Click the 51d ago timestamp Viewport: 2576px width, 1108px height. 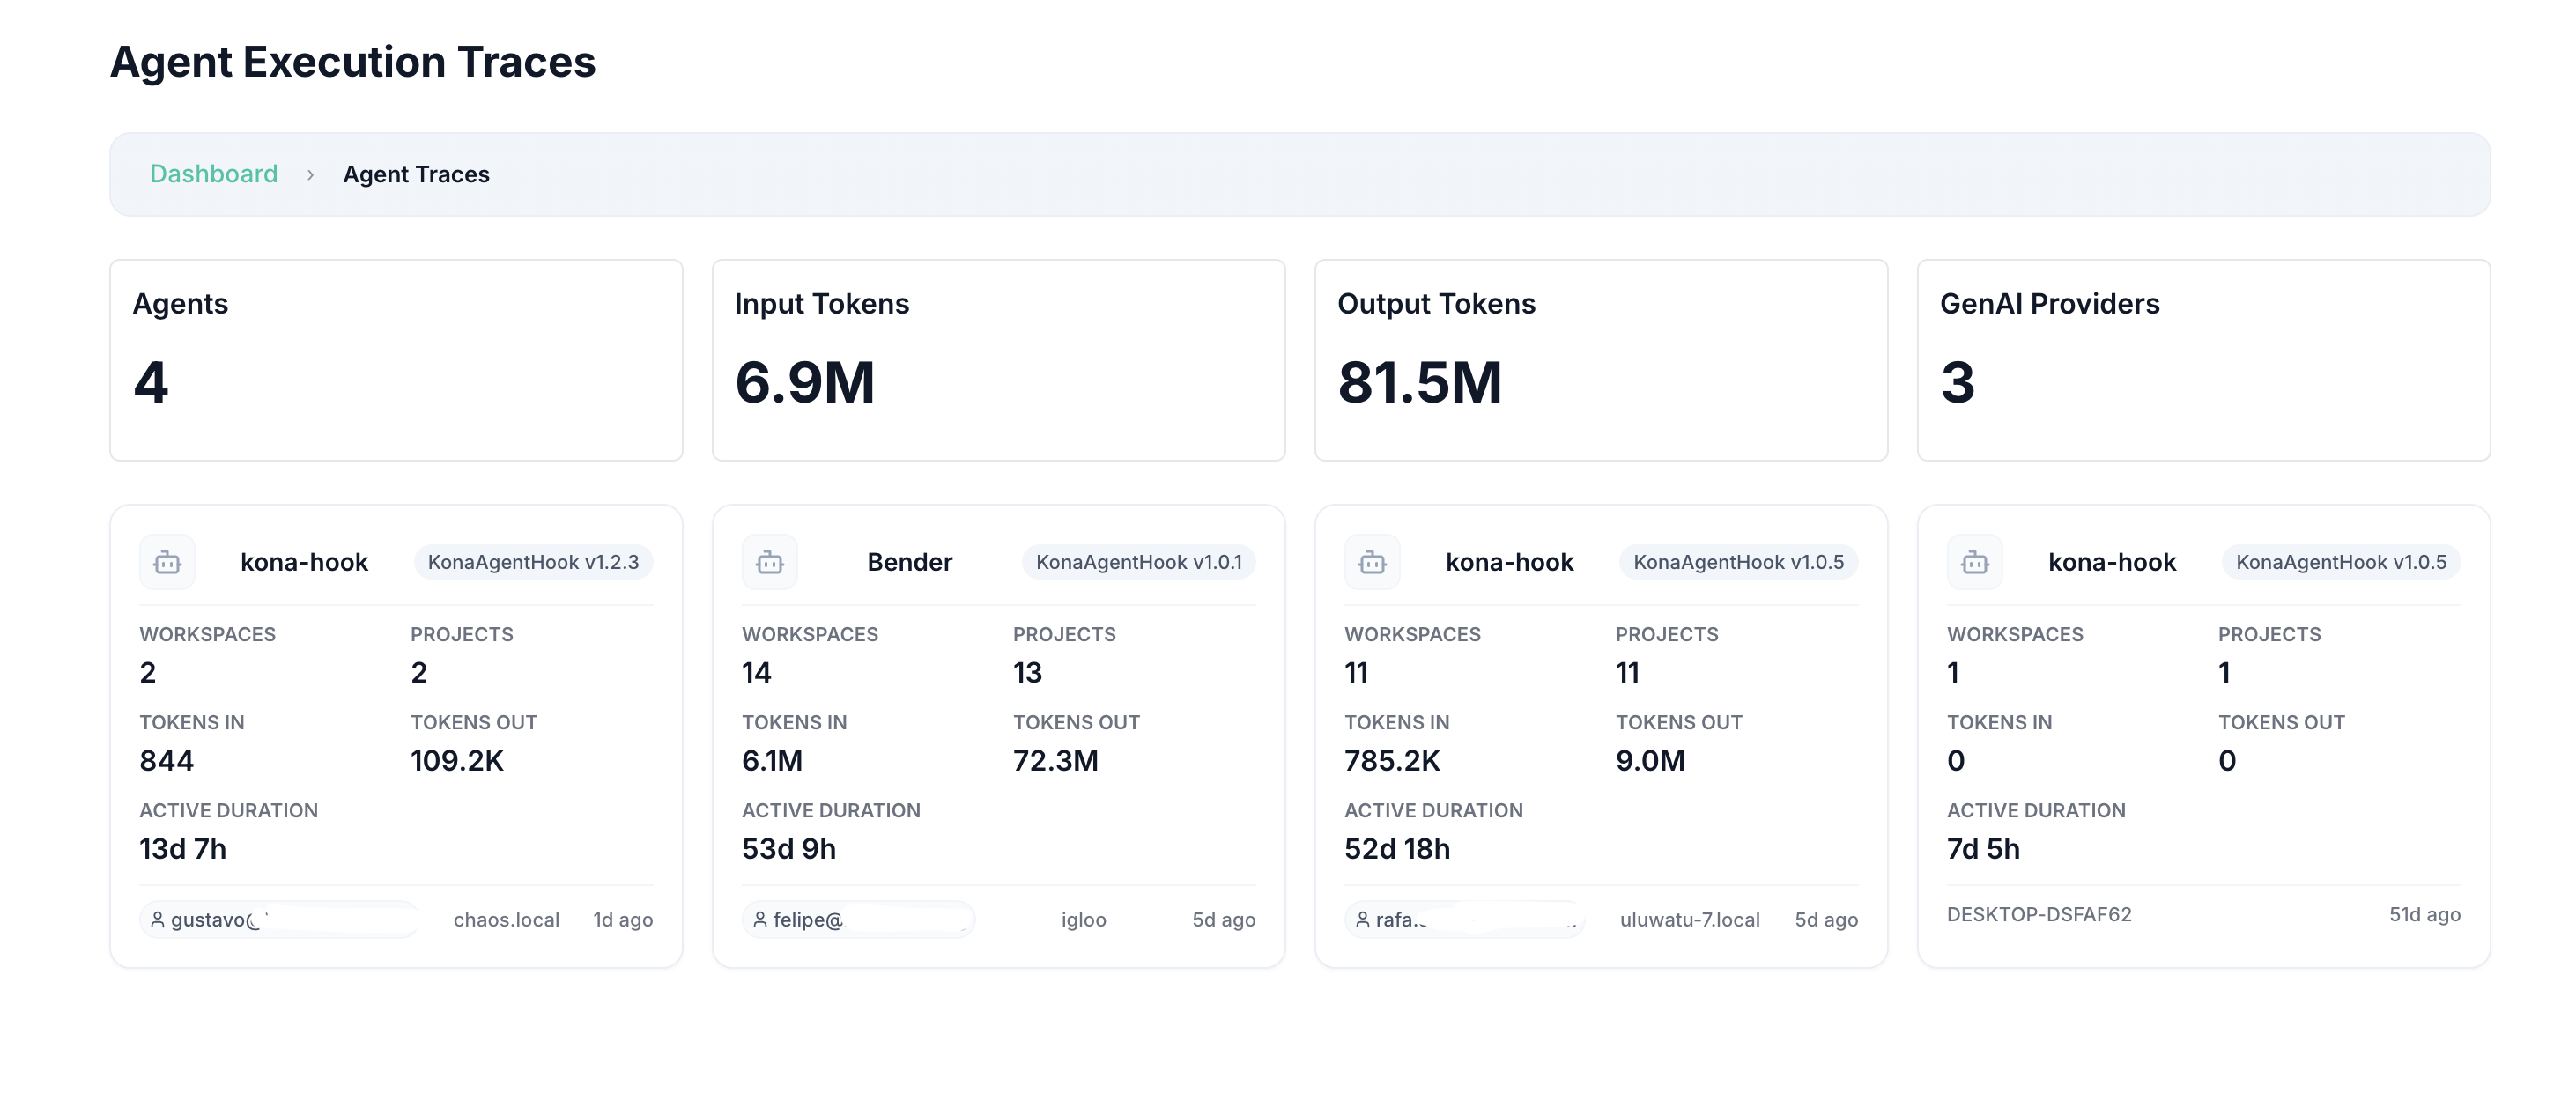[x=2424, y=915]
